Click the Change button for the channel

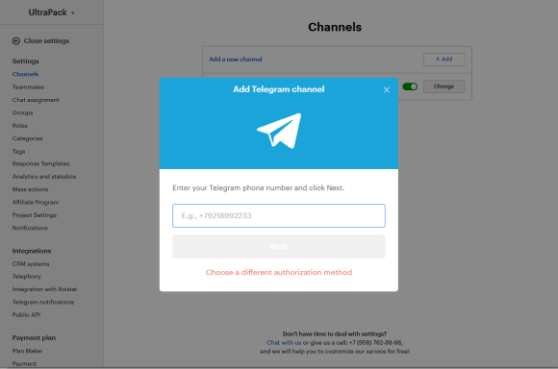(444, 86)
